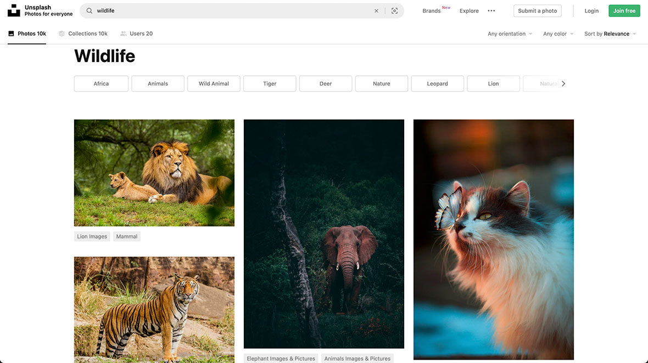Open the Sort by Relevance dropdown
The image size is (648, 363).
(x=611, y=34)
